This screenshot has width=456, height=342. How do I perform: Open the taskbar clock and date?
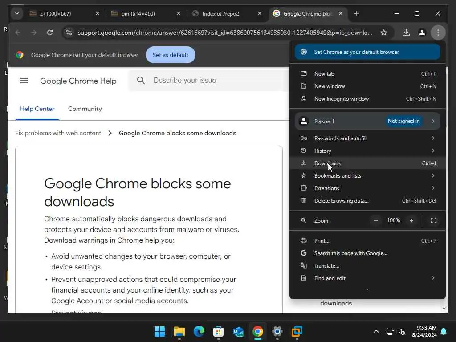click(424, 331)
